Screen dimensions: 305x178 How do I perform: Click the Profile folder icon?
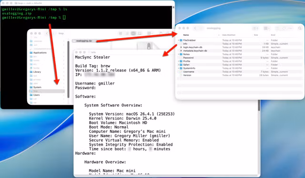tap(181, 61)
